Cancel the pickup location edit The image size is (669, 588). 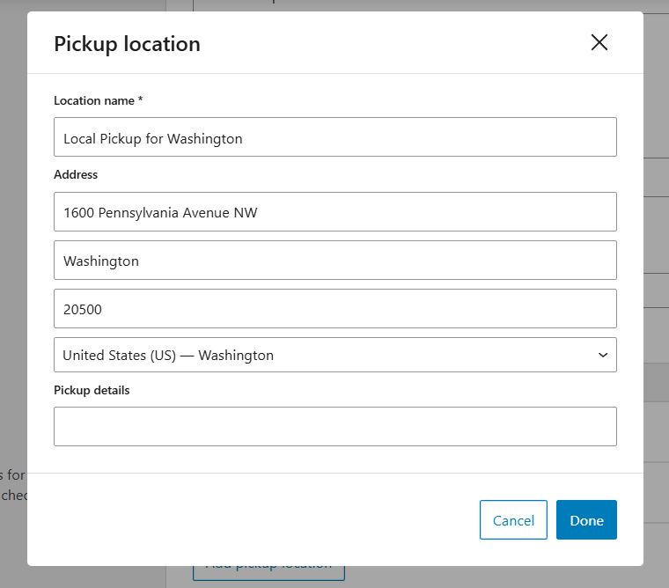tap(513, 519)
